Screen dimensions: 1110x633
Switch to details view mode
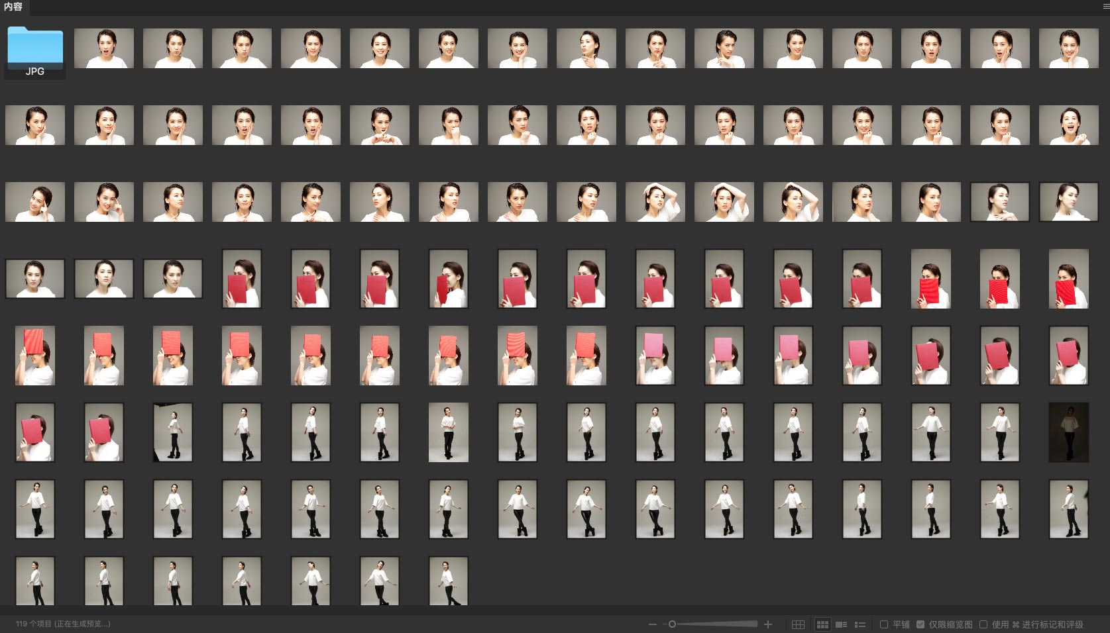tap(841, 624)
